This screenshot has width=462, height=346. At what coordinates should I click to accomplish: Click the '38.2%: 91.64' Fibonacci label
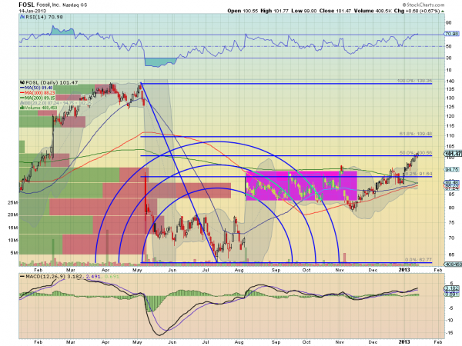[417, 174]
